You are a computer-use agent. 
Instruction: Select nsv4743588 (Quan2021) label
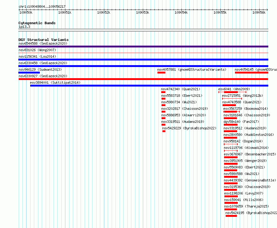(x=242, y=102)
